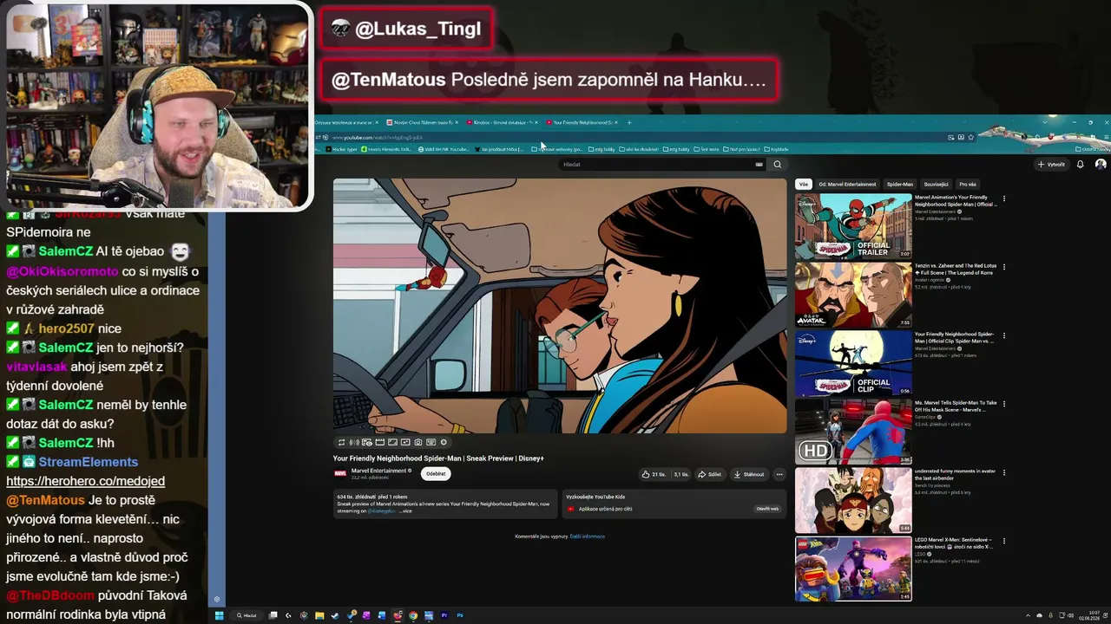Click the chat username StreamElements
The image size is (1111, 624).
point(88,462)
